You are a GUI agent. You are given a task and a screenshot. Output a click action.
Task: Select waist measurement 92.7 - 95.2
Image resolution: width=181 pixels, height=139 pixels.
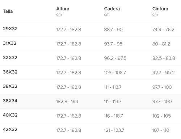163,73
